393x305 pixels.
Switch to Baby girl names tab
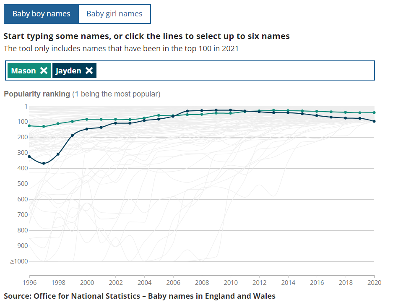[x=114, y=14]
